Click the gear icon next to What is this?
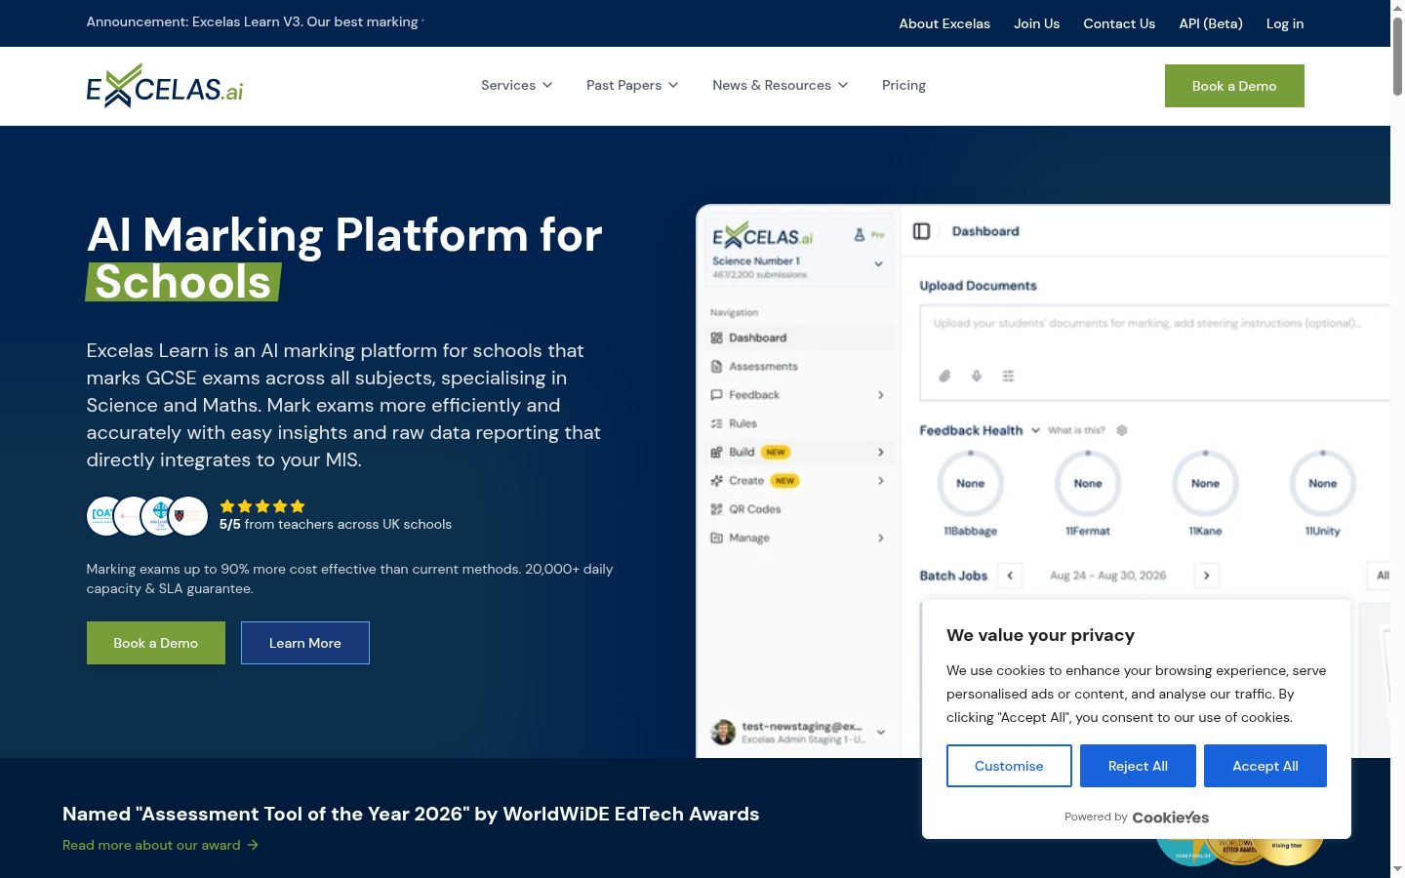 pos(1122,430)
